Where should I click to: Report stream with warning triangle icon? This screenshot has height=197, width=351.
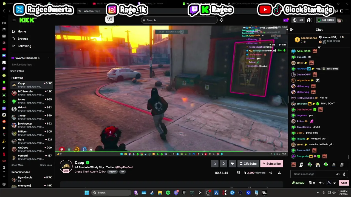coord(279,173)
